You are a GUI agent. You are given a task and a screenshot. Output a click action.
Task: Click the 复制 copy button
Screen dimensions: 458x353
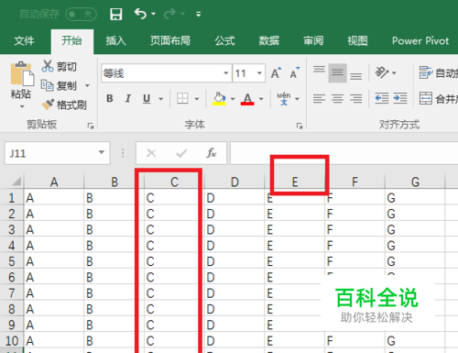[59, 85]
